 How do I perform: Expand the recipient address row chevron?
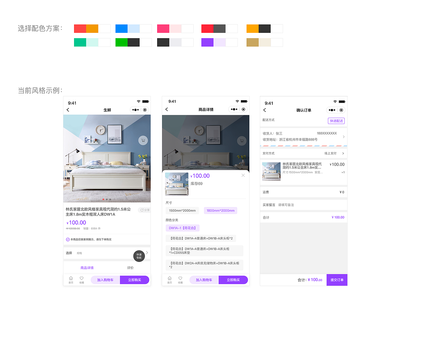tap(344, 137)
